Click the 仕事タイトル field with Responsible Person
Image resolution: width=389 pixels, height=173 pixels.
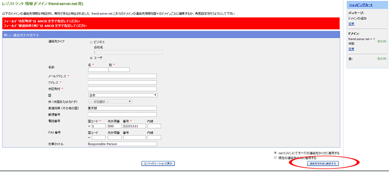pos(122,144)
